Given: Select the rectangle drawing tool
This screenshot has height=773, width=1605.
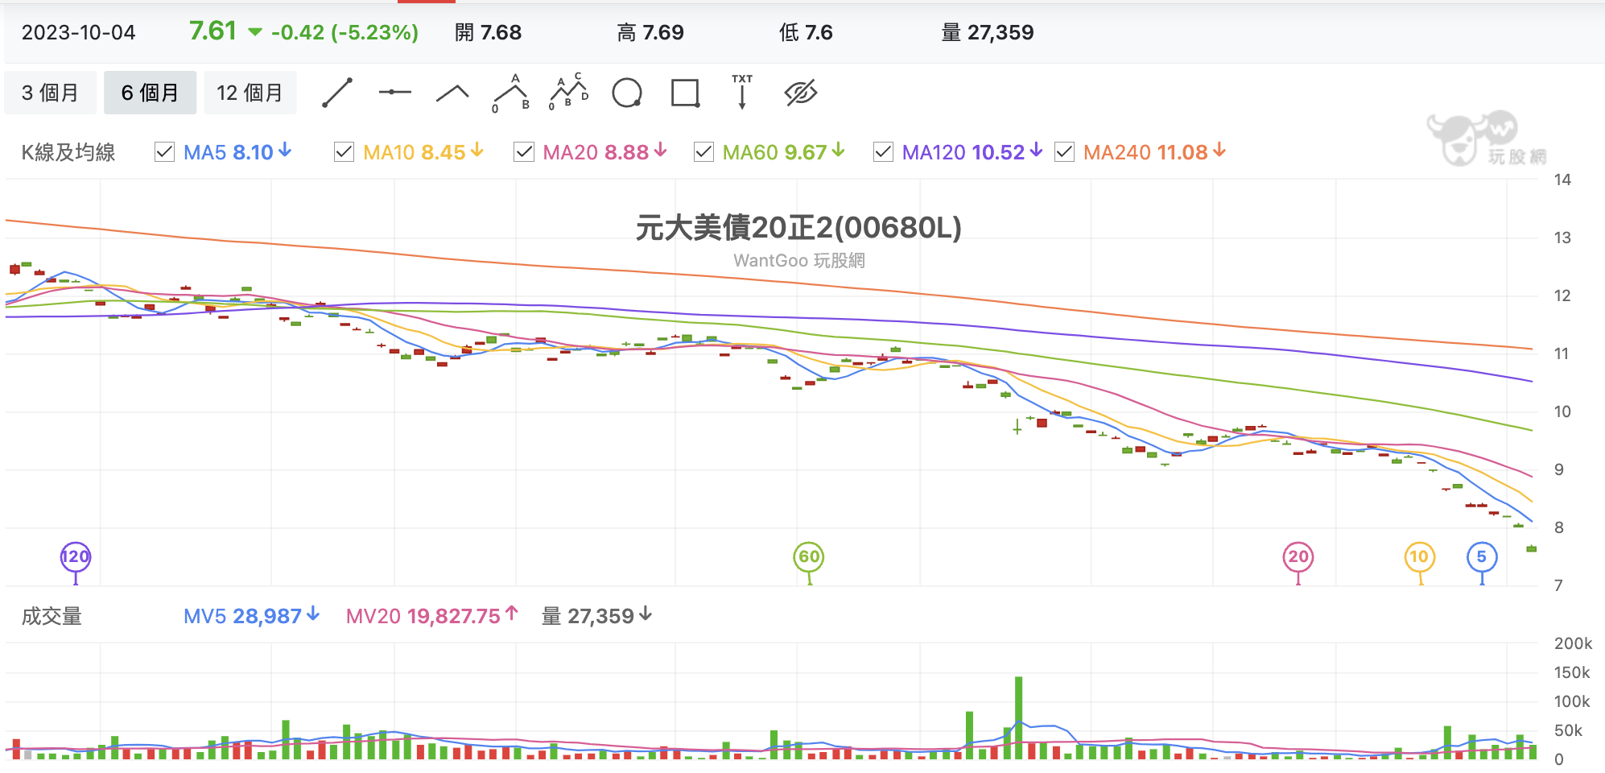Looking at the screenshot, I should pyautogui.click(x=685, y=93).
